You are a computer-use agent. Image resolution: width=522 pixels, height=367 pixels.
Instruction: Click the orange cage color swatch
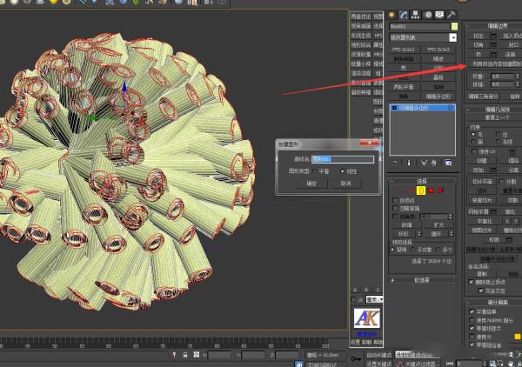(x=518, y=337)
